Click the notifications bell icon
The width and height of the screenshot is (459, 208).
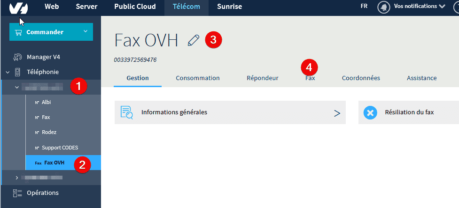tap(384, 7)
